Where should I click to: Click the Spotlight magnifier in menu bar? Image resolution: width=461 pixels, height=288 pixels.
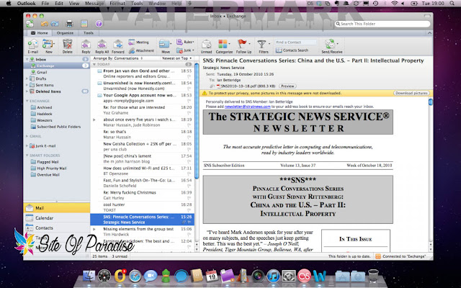452,3
